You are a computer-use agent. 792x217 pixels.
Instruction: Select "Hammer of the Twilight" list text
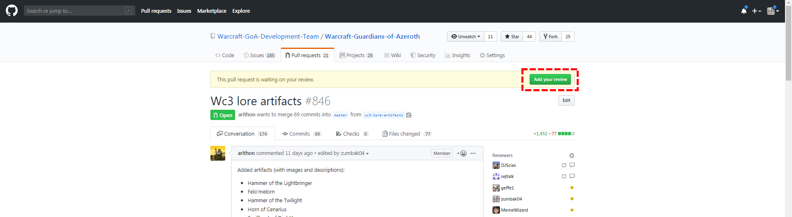click(275, 201)
